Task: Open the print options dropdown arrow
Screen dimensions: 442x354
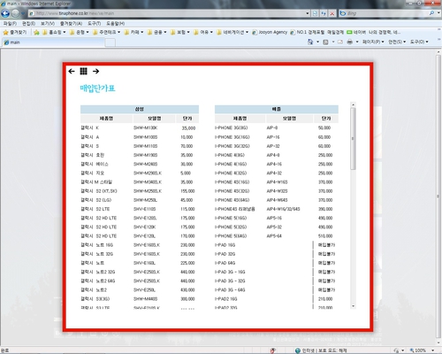Action: pyautogui.click(x=357, y=42)
